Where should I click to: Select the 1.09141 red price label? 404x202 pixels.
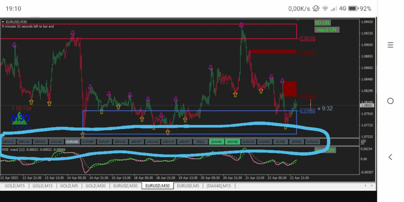[308, 39]
